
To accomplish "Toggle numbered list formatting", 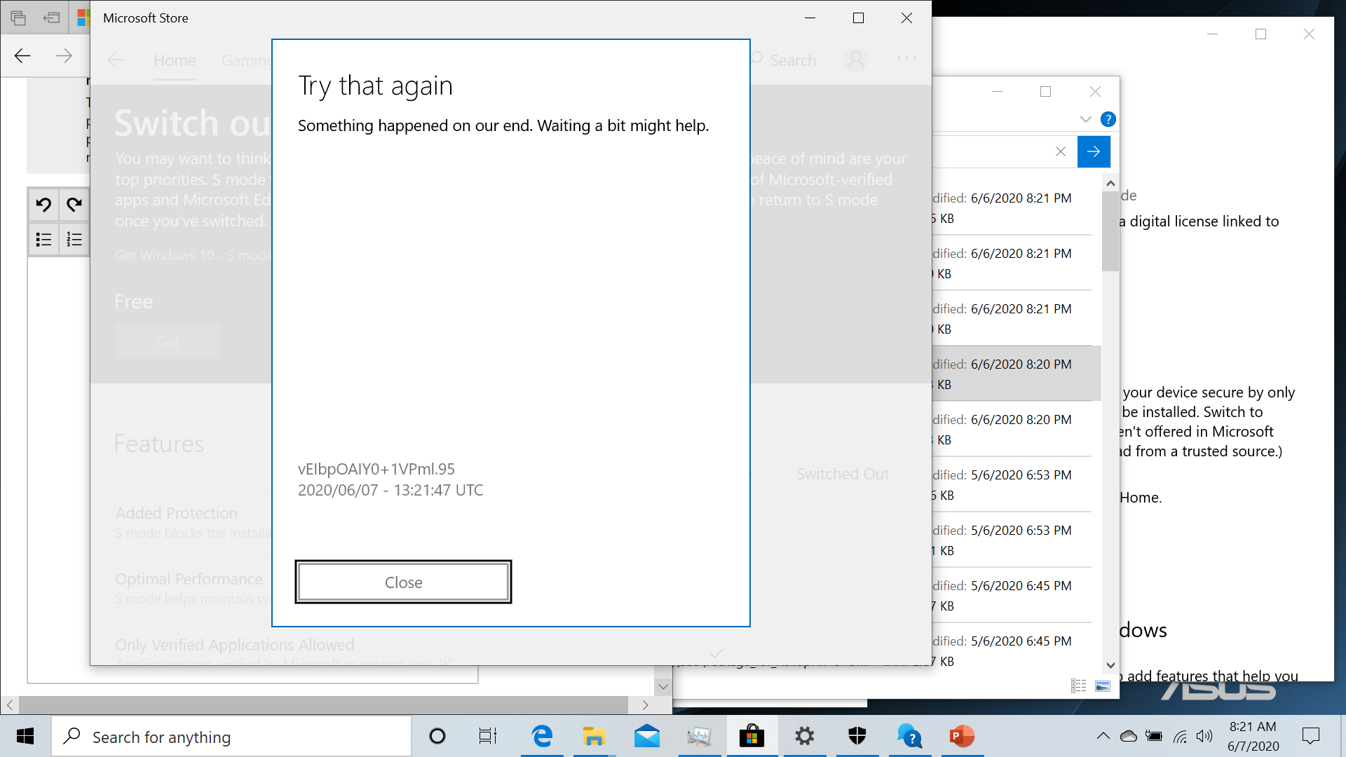I will [x=74, y=240].
